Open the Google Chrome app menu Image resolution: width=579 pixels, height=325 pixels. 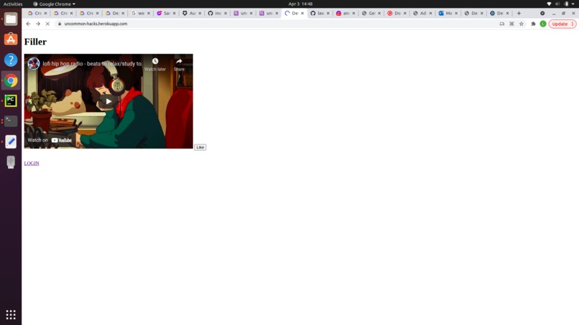pos(55,4)
